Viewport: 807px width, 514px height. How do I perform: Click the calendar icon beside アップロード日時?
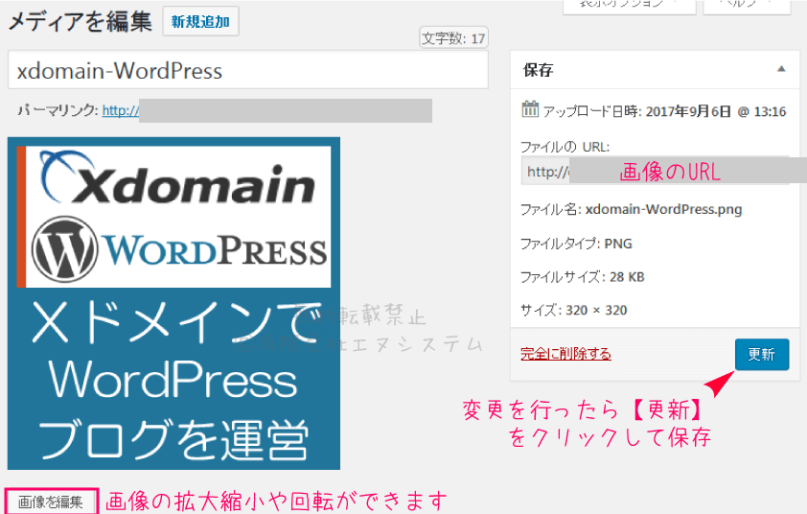pyautogui.click(x=530, y=109)
